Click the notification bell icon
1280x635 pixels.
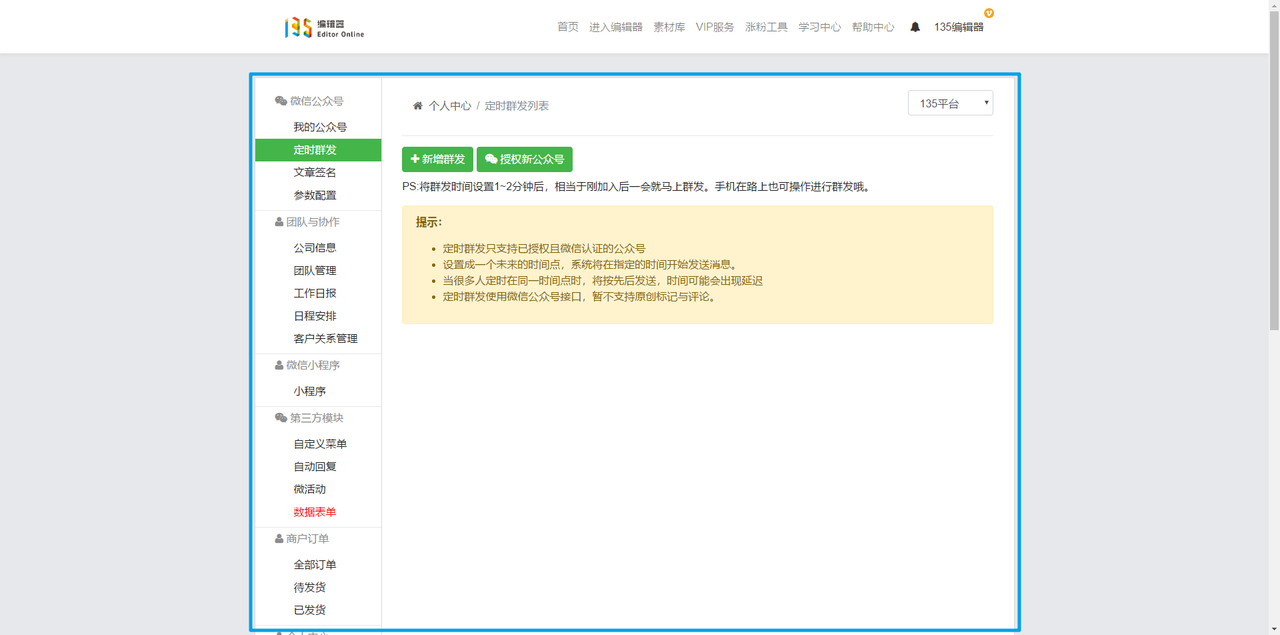915,27
